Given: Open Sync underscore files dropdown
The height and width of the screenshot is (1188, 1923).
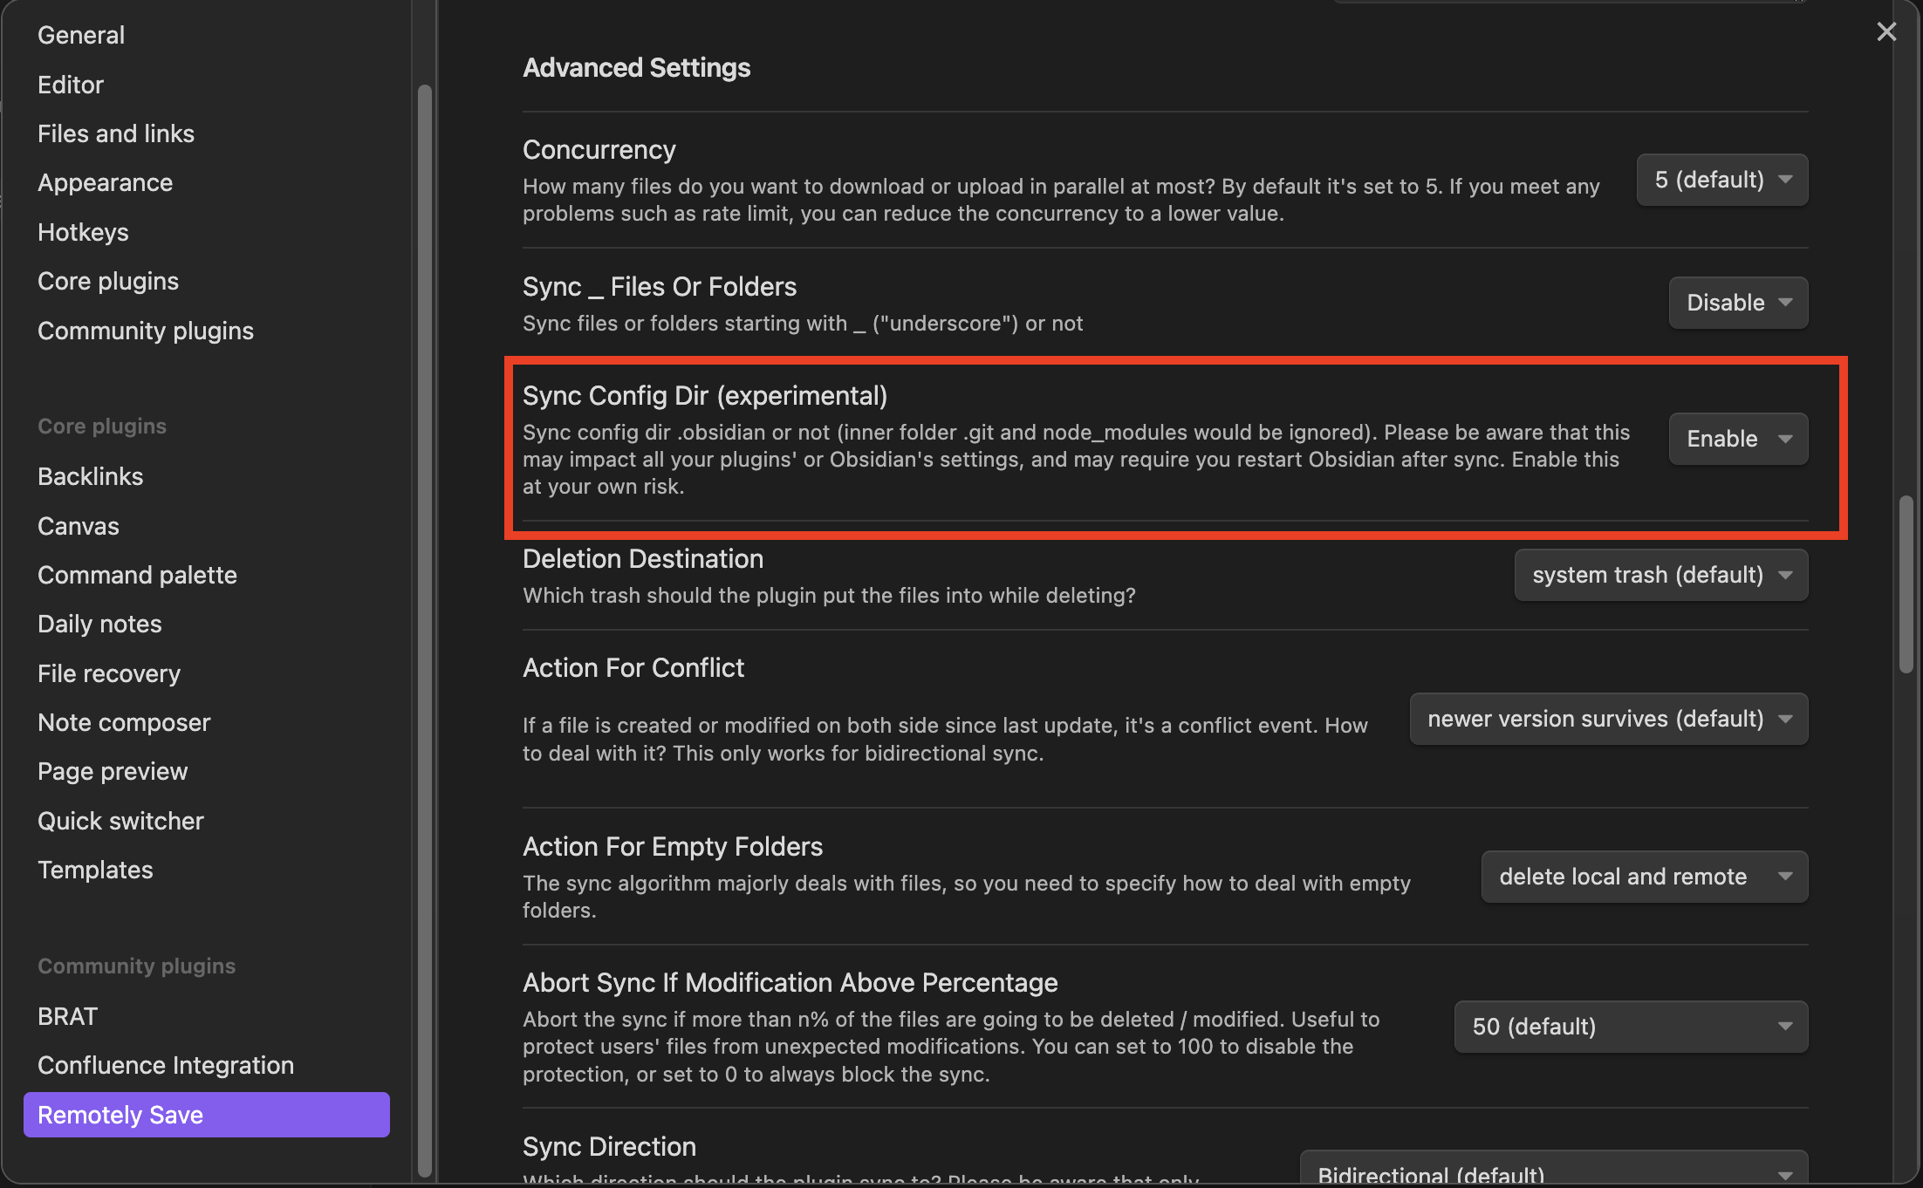Looking at the screenshot, I should click(1737, 303).
